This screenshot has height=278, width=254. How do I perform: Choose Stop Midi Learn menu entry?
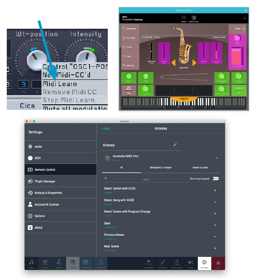click(74, 100)
